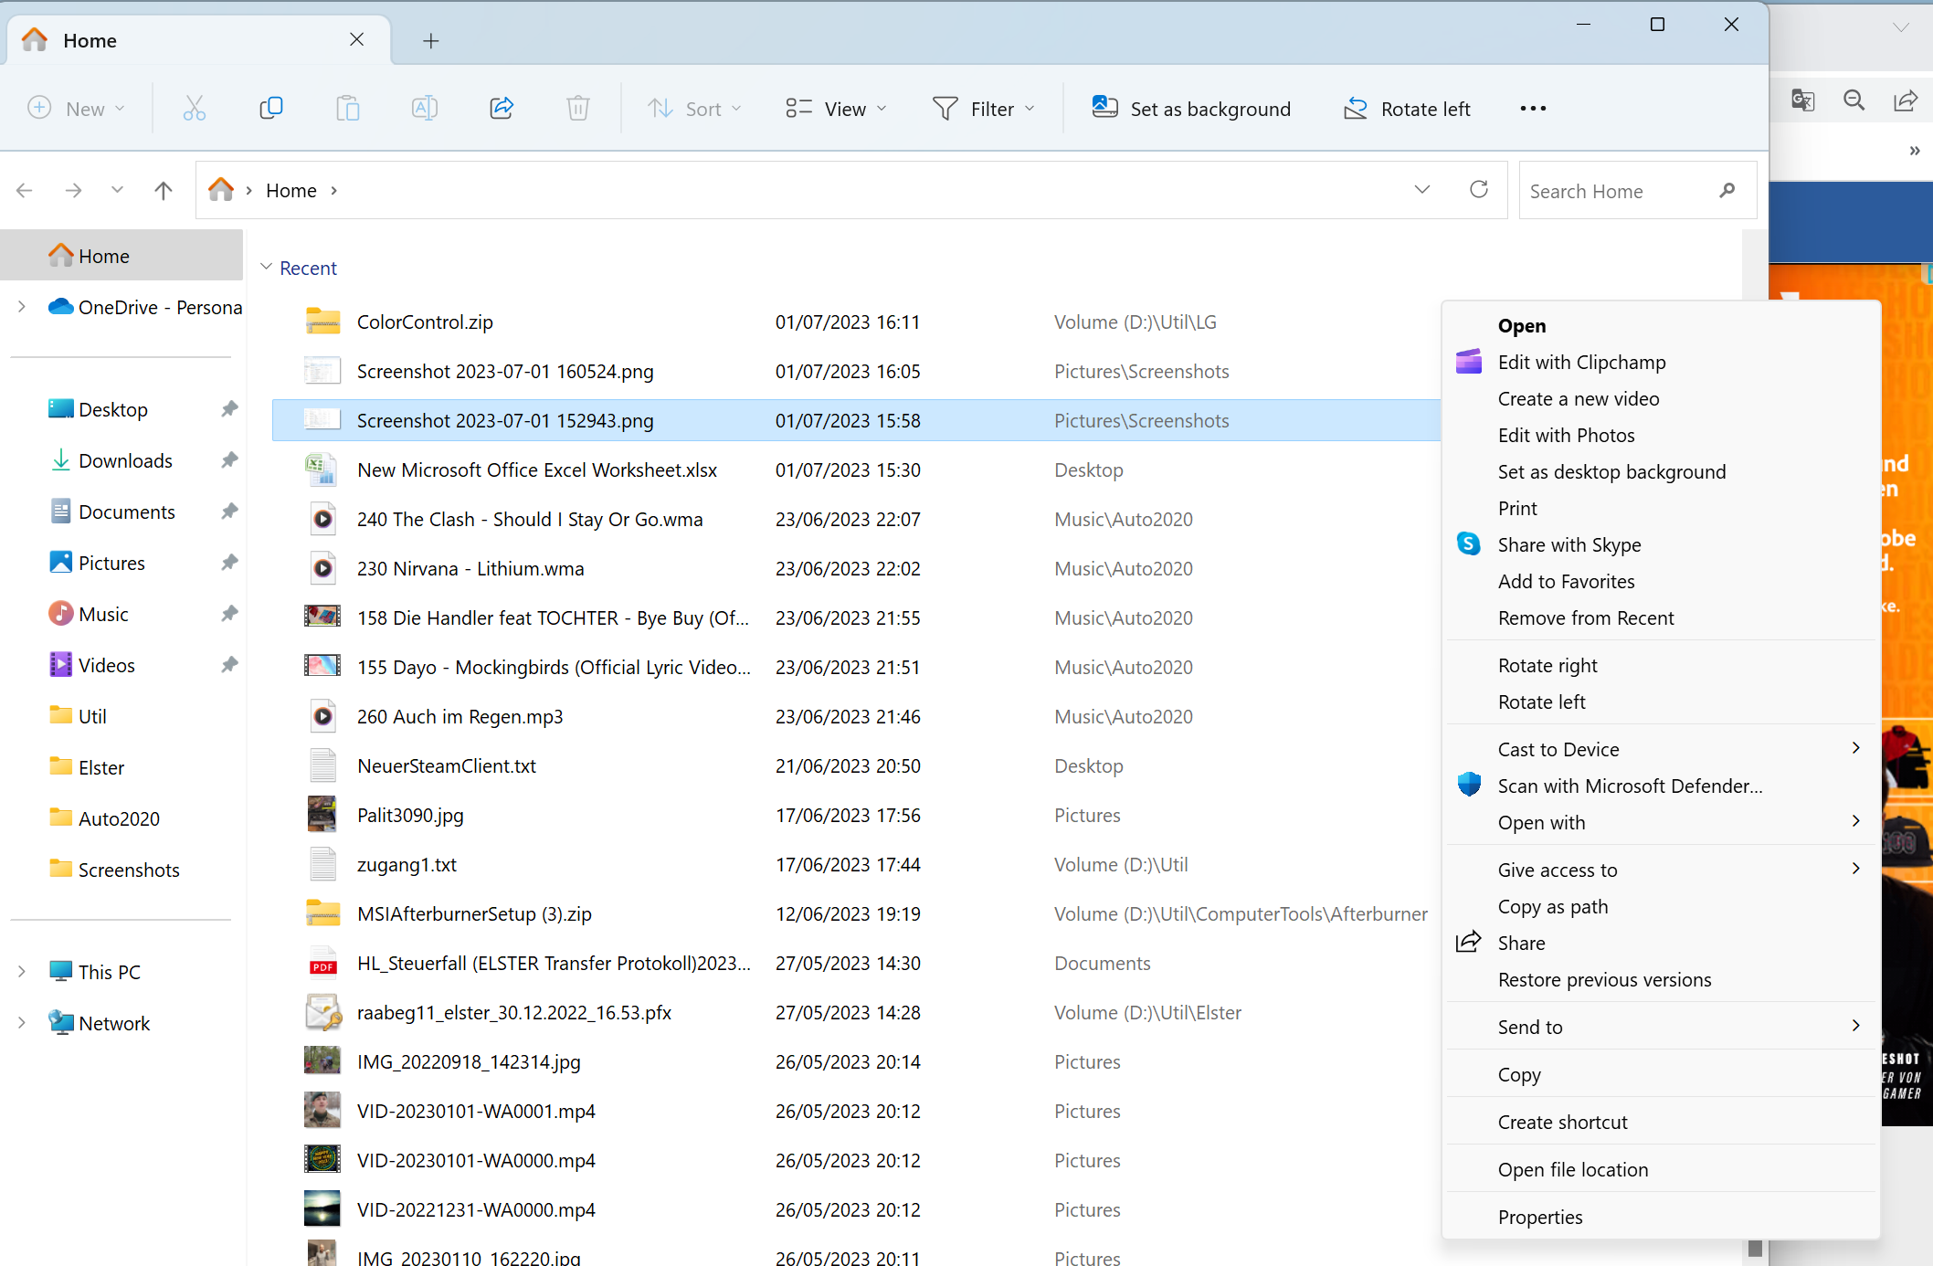
Task: Click the Refresh icon beside address bar
Action: (1479, 190)
